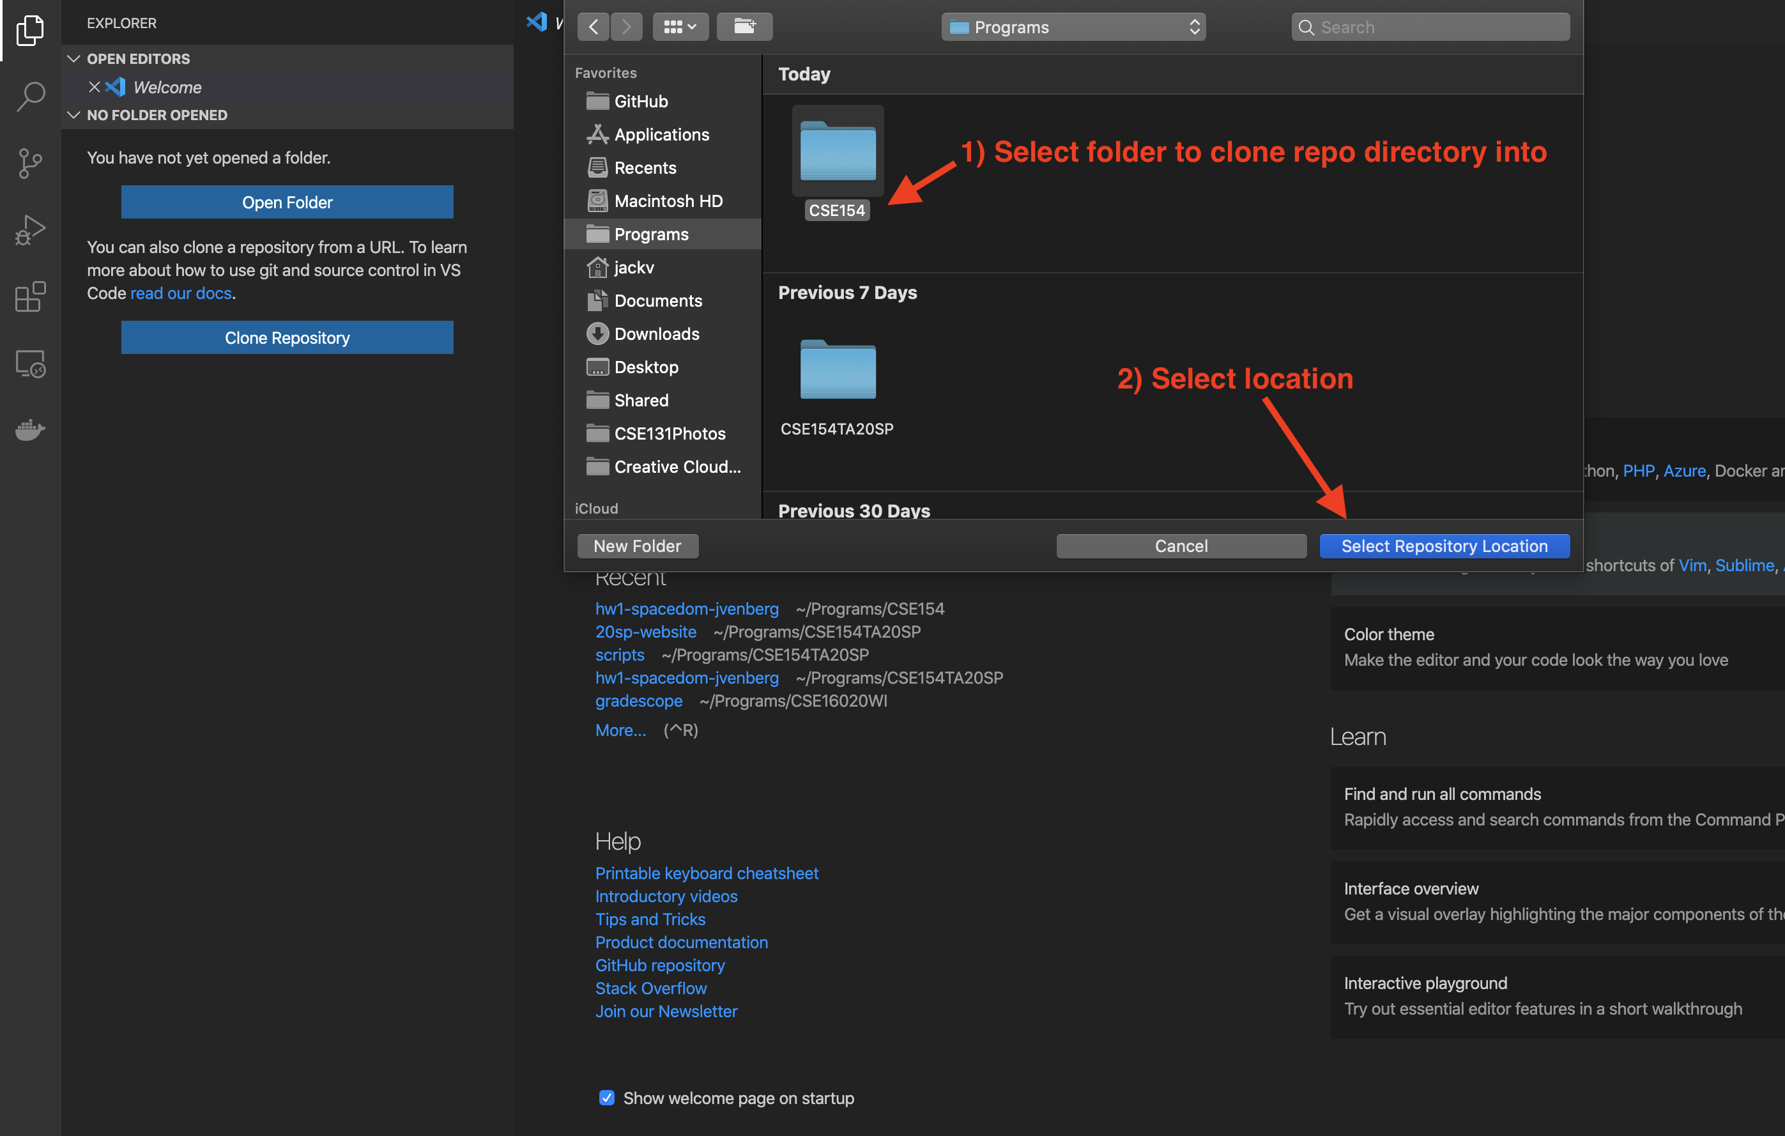Image resolution: width=1785 pixels, height=1136 pixels.
Task: Open the Docker extension panel
Action: click(x=31, y=430)
